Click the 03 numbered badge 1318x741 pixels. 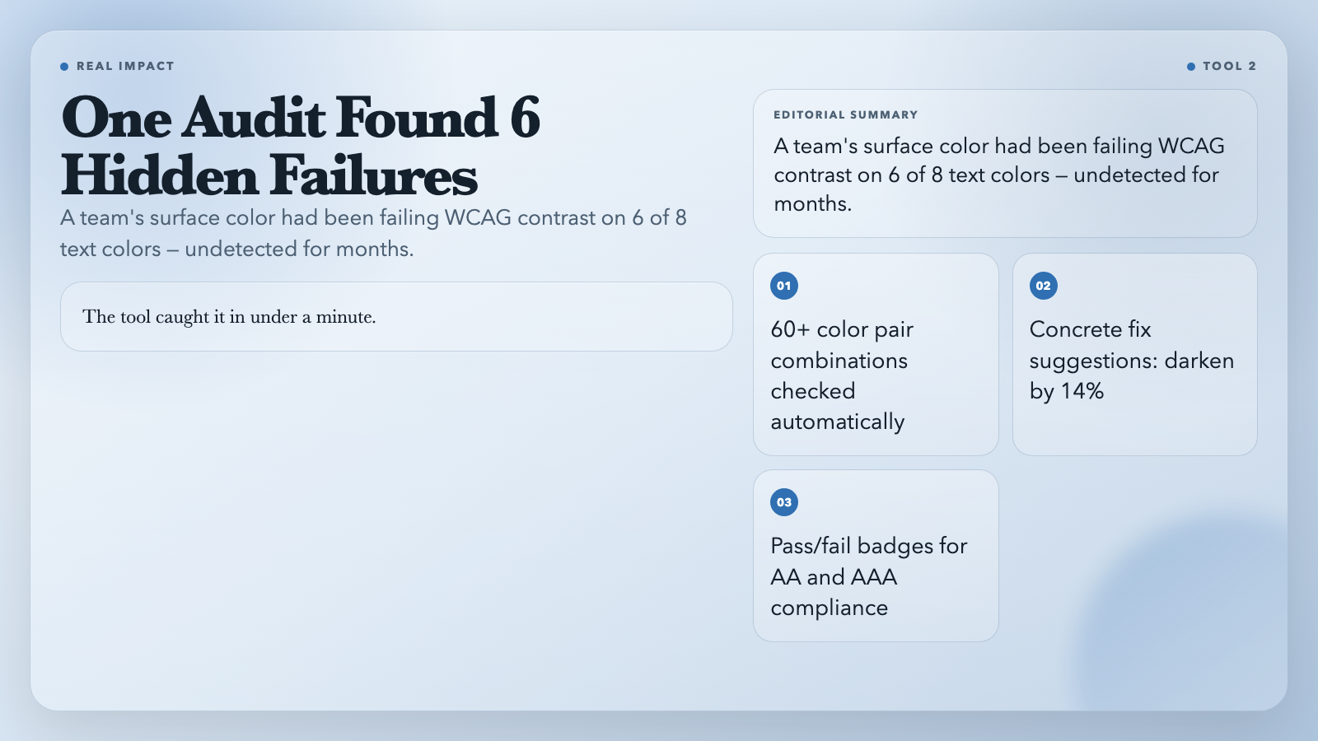pos(784,502)
